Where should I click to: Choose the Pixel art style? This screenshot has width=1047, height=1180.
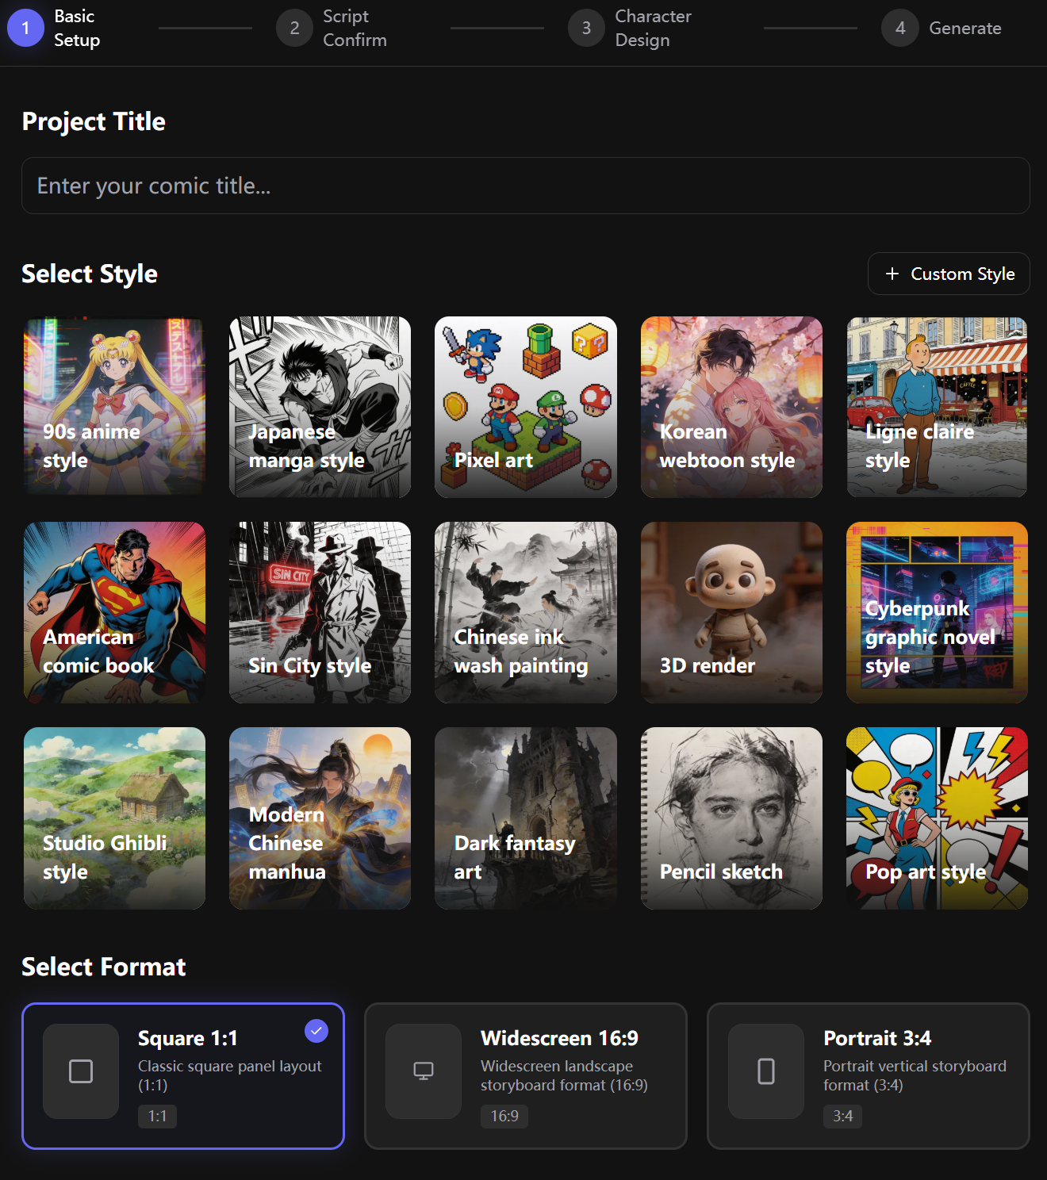click(525, 407)
